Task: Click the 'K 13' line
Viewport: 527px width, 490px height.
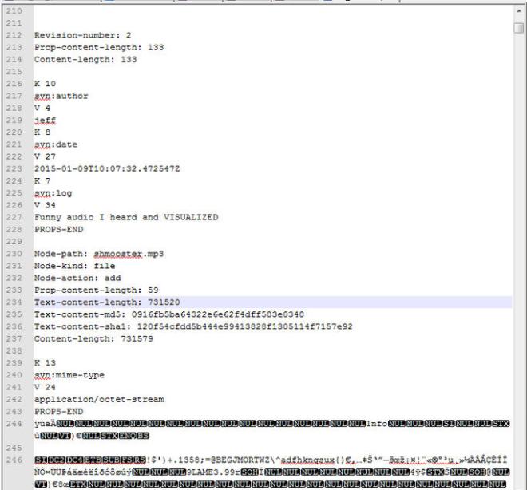Action: point(45,363)
